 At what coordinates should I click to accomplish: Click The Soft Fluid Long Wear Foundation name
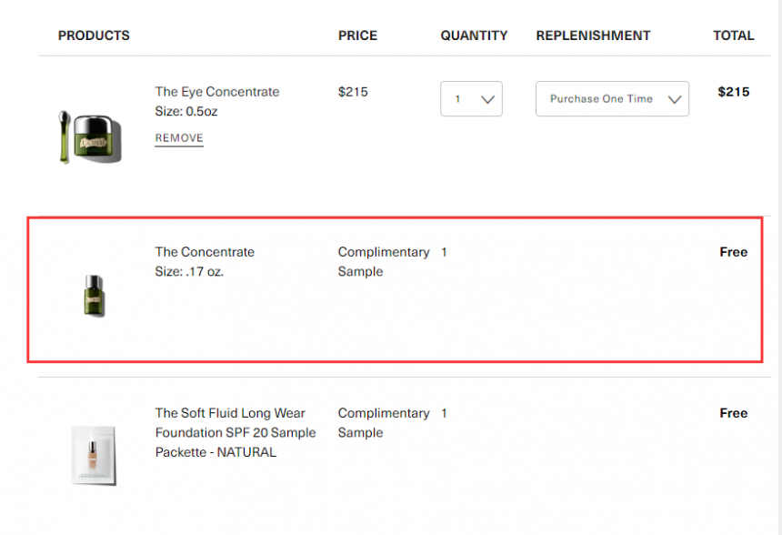pos(236,433)
